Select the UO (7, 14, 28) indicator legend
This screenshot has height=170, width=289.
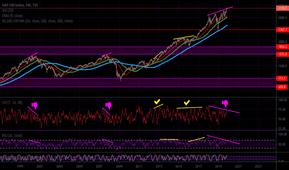pyautogui.click(x=12, y=103)
